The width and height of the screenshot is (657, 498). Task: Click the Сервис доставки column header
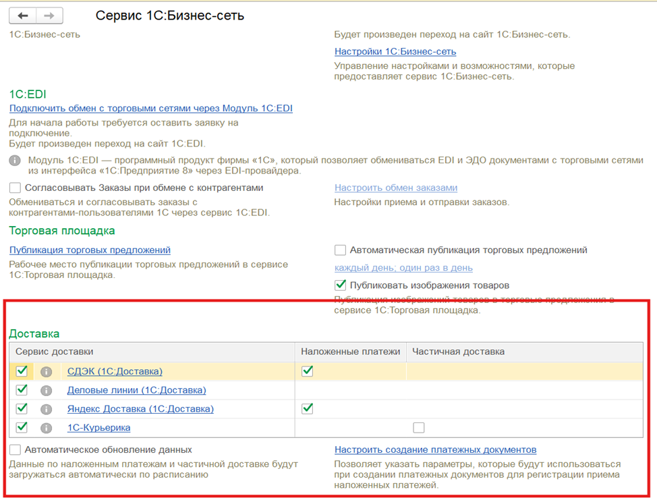152,352
